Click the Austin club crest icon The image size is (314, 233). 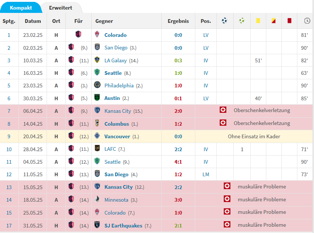[97, 97]
